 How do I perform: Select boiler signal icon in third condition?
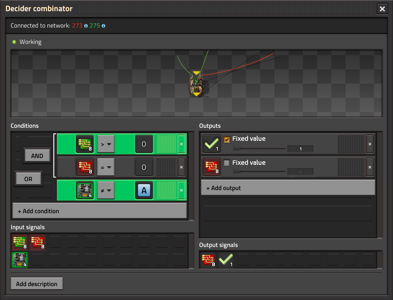[x=85, y=190]
